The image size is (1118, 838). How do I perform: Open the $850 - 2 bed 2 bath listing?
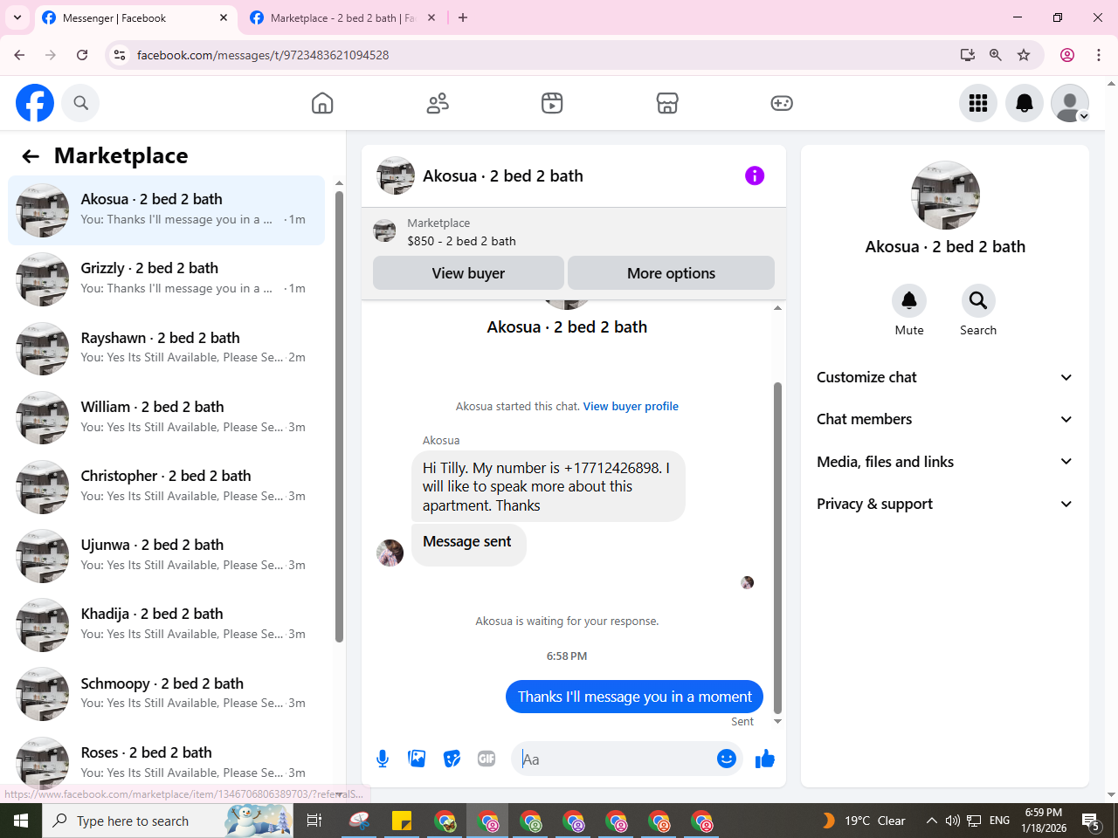461,241
